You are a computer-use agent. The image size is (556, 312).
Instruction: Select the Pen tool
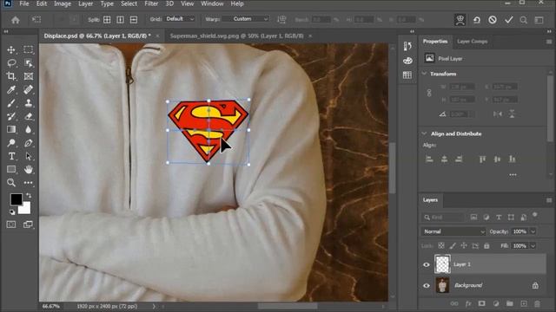[29, 143]
